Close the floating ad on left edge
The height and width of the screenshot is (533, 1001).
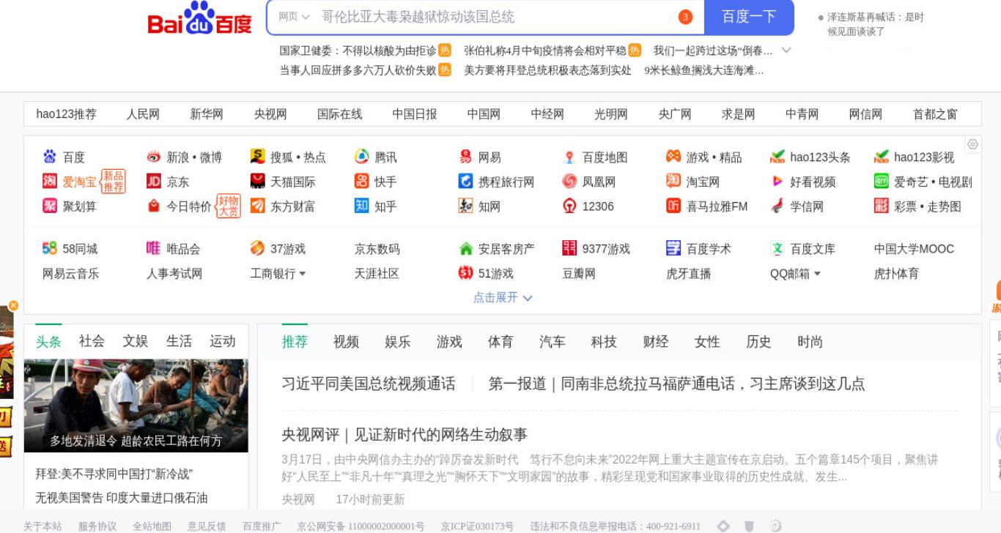[x=13, y=305]
